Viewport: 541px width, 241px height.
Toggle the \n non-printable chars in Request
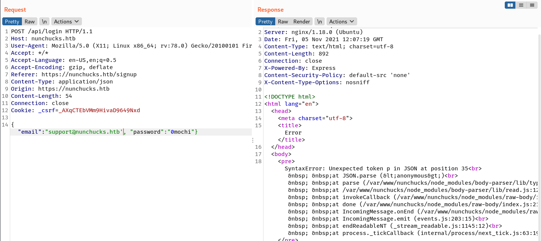(44, 22)
